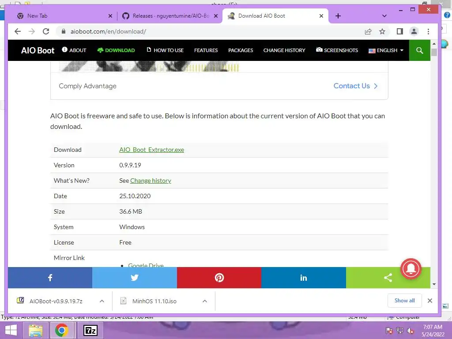Open Action Center flag tray icon

pyautogui.click(x=389, y=331)
